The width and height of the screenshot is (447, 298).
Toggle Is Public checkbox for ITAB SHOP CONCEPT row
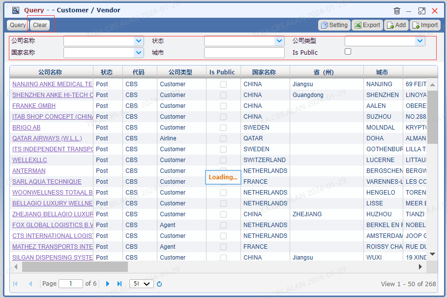223,117
